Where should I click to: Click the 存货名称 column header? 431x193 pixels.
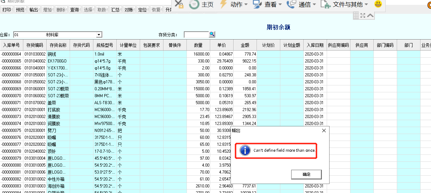click(x=58, y=45)
